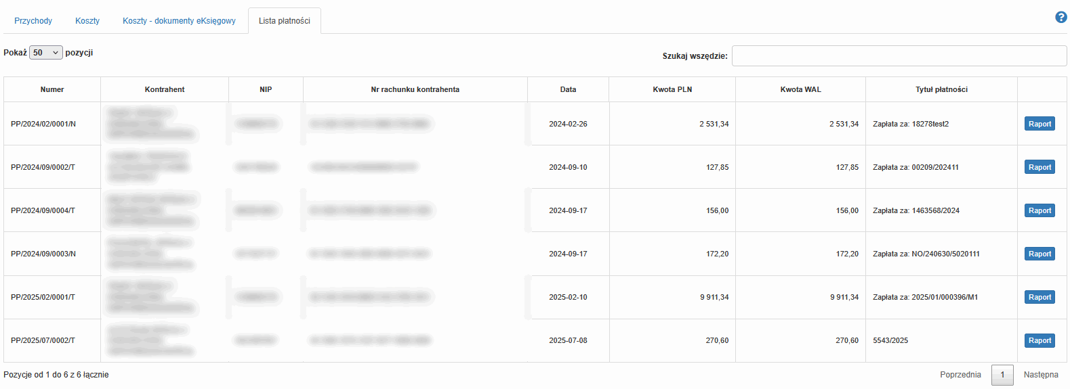
Task: Click the blue help question mark icon
Action: point(1061,18)
